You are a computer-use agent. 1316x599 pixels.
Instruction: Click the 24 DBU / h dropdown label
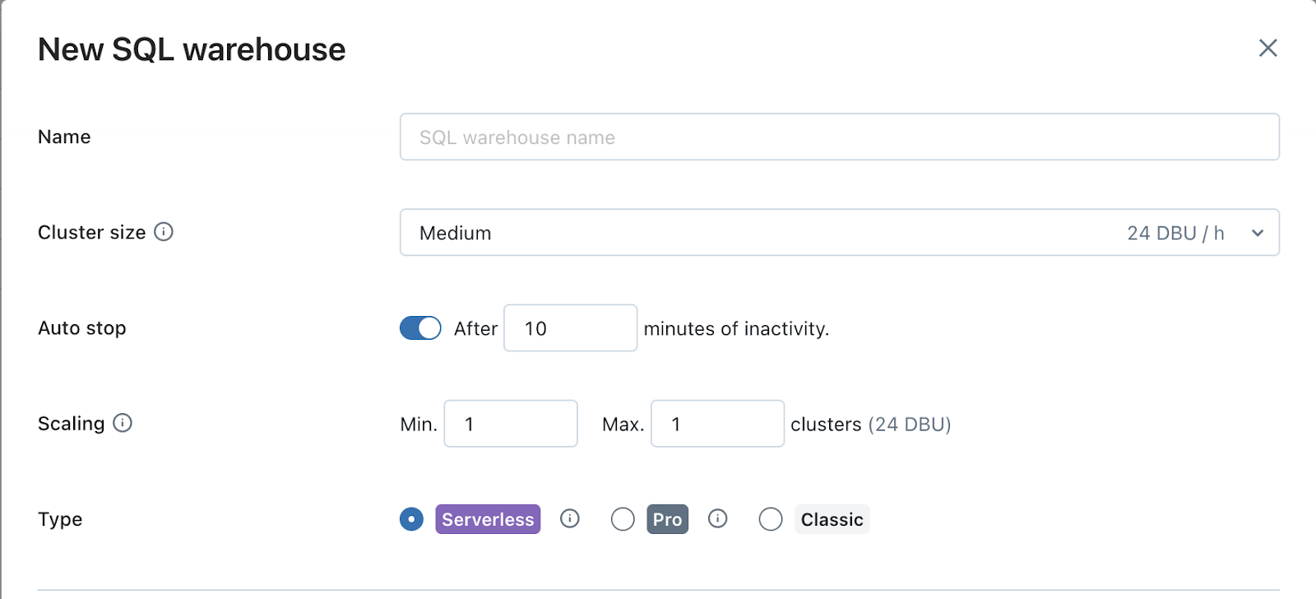(x=1175, y=234)
